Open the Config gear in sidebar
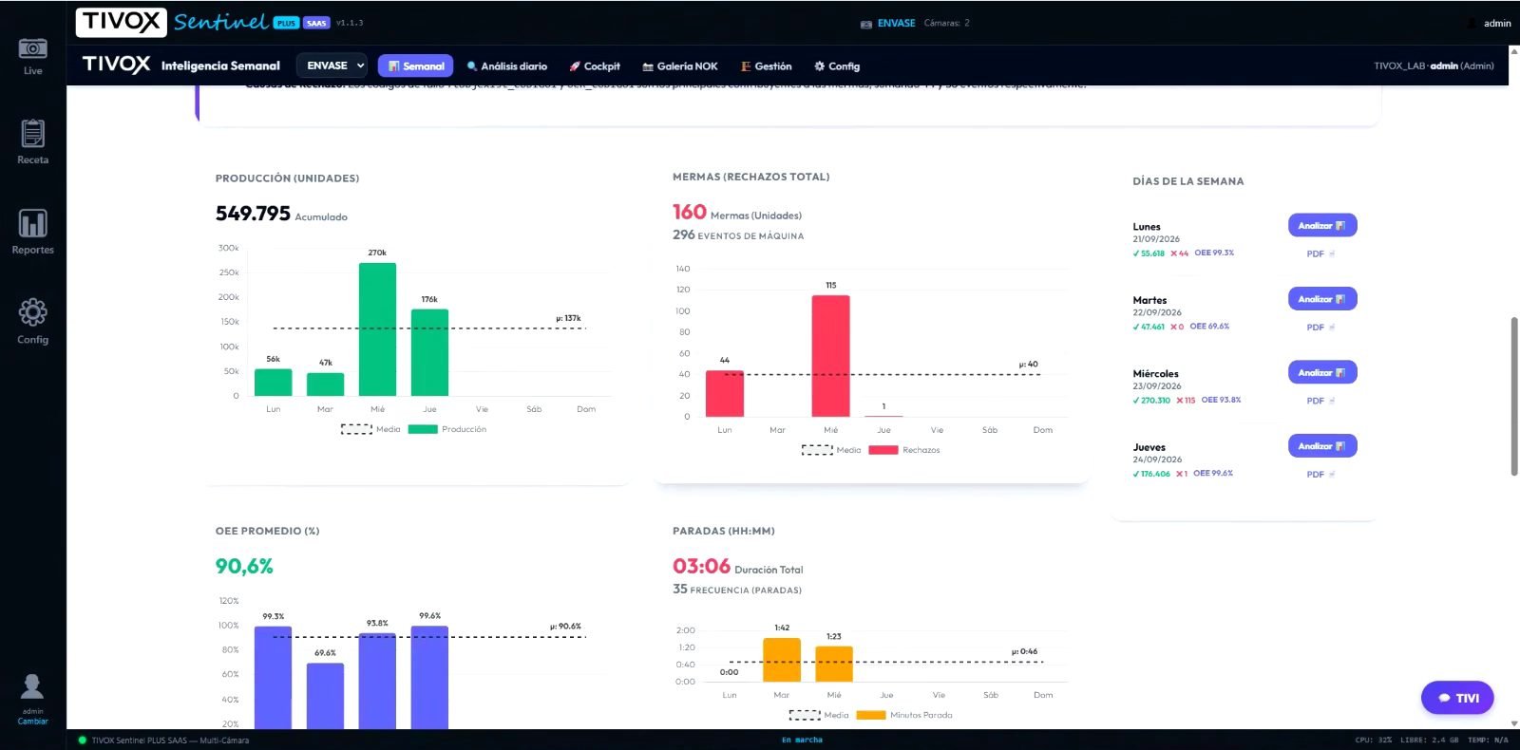This screenshot has width=1520, height=750. tap(32, 312)
